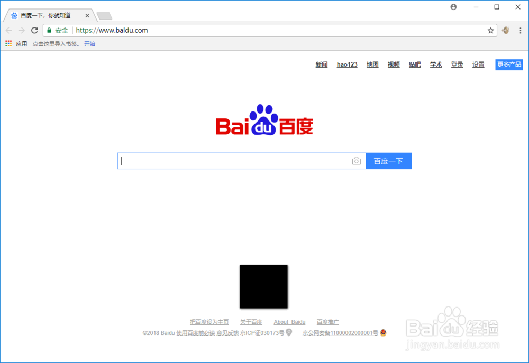529x363 pixels.
Task: Open the 新闻 news link
Action: pyautogui.click(x=322, y=64)
